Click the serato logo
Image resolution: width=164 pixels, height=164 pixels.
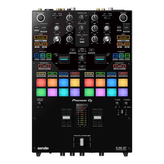(x=43, y=148)
